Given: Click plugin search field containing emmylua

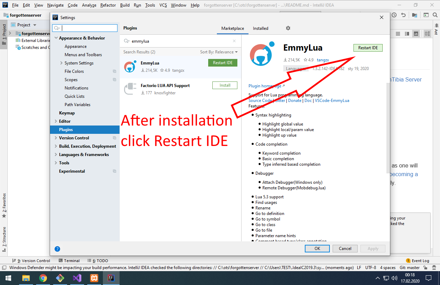Looking at the screenshot, I should [181, 41].
